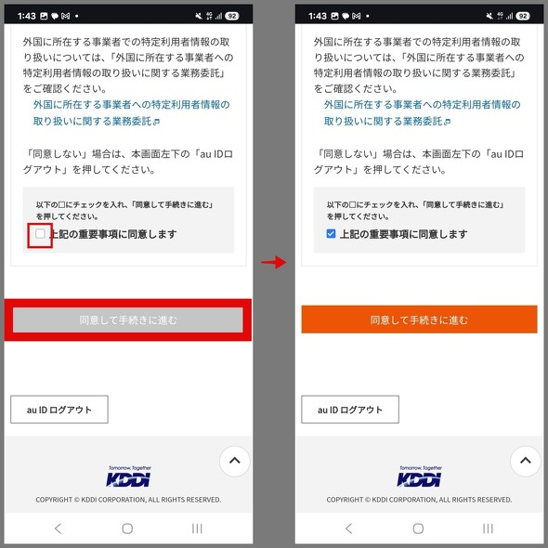This screenshot has height=548, width=548.
Task: Tap scroll-to-top chevron in right screen
Action: click(526, 461)
